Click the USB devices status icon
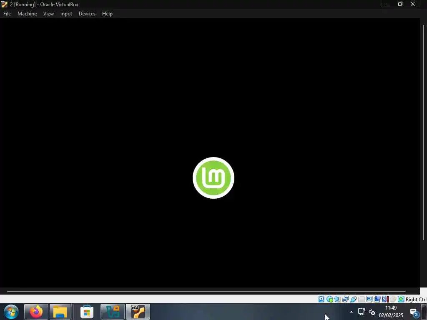 354,299
